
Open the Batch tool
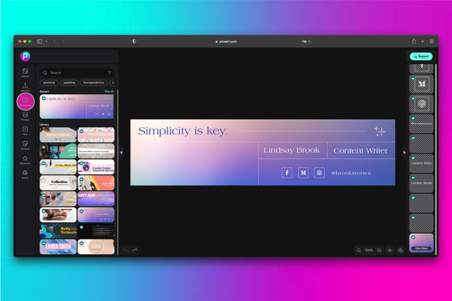[25, 174]
